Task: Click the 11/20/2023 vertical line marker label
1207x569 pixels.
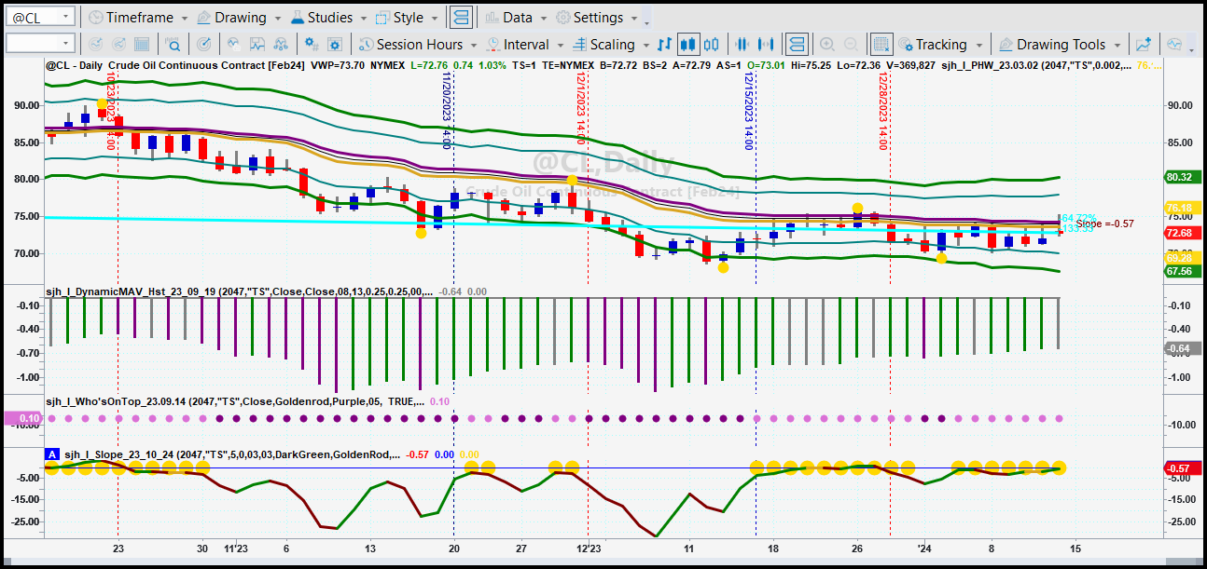Action: 447,111
